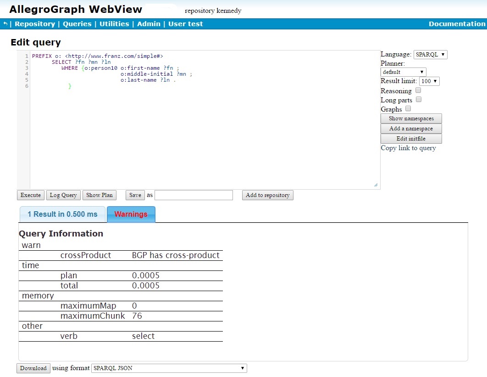Image resolution: width=487 pixels, height=377 pixels.
Task: Click the back arrow icon in navigation bar
Action: (x=6, y=24)
